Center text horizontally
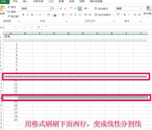 (x=75, y=15)
